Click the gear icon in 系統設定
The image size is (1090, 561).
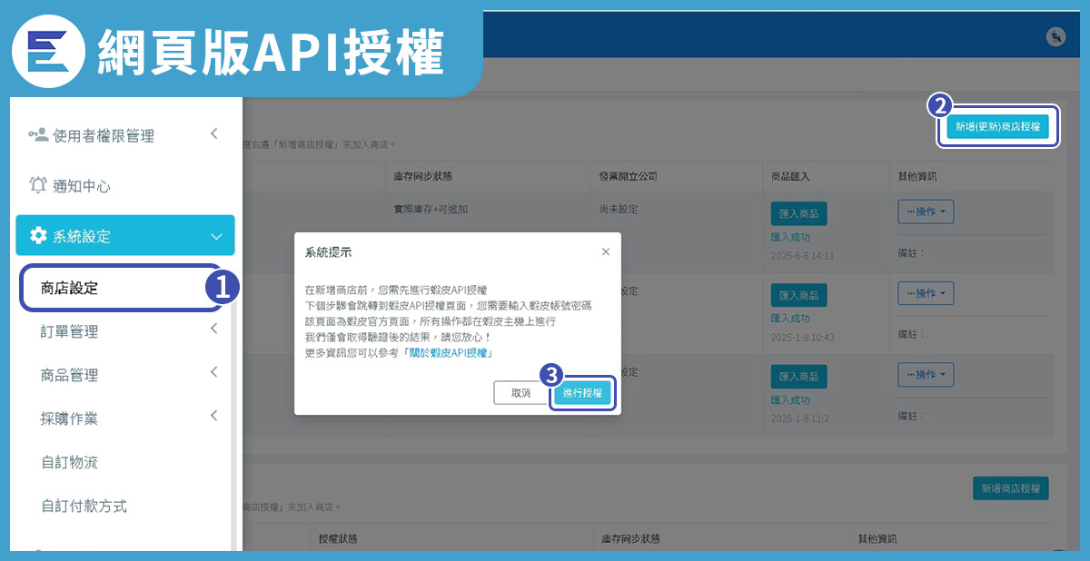[38, 236]
